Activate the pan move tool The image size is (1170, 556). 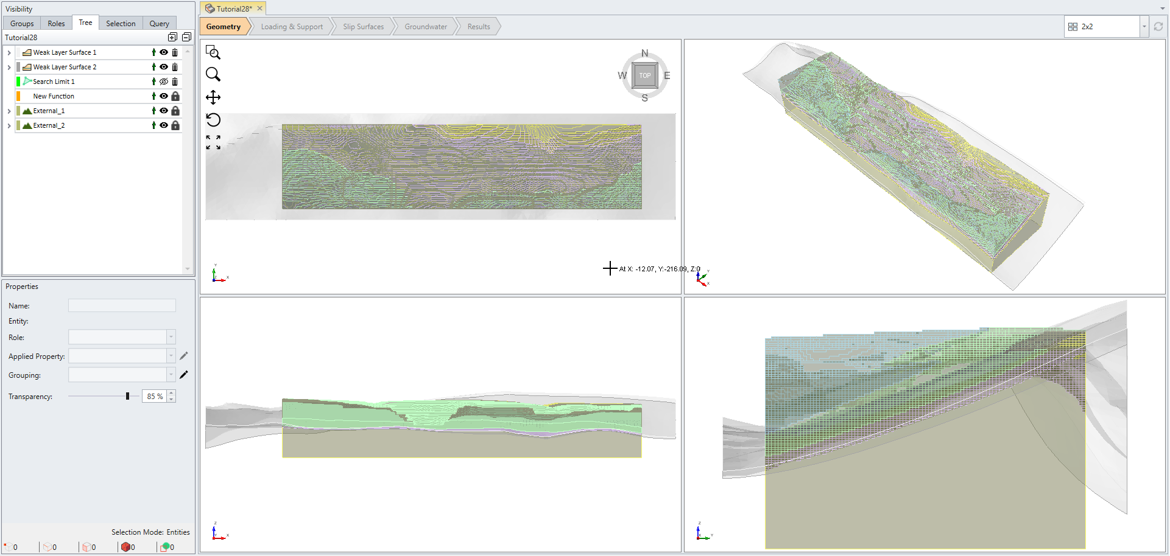[213, 97]
